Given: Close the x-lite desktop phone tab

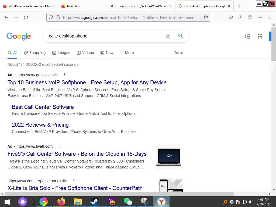Looking at the screenshot, I should tap(229, 6).
